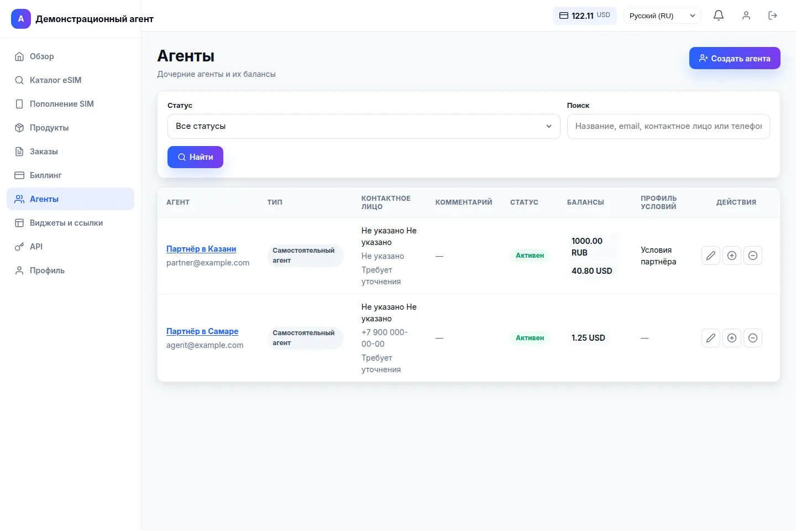
Task: Click the Демонстрационный агент header title
Action: pyautogui.click(x=95, y=19)
